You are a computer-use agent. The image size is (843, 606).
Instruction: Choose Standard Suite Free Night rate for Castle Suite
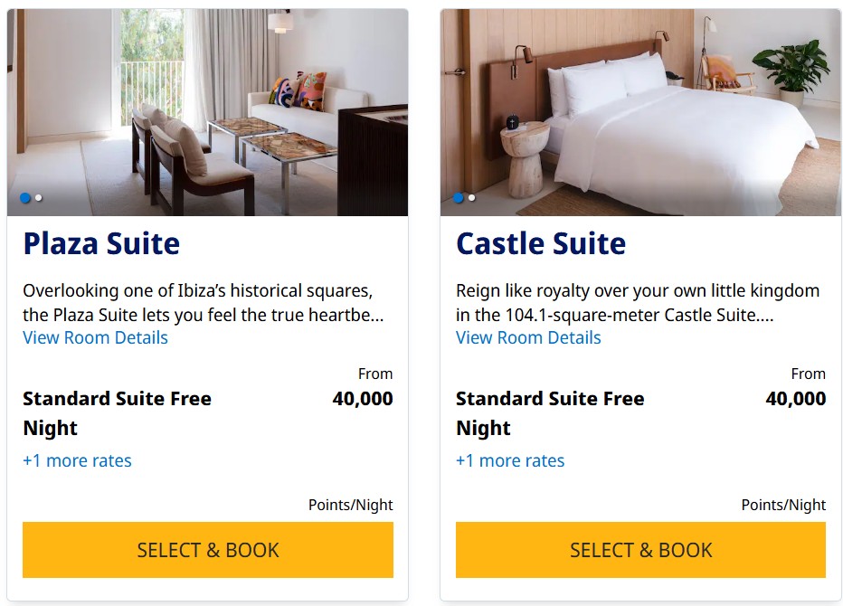(x=550, y=413)
